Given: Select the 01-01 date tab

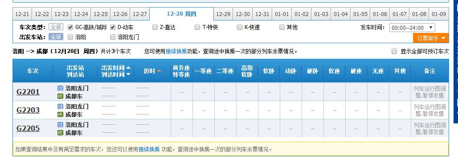Looking at the screenshot, I should tap(282, 14).
